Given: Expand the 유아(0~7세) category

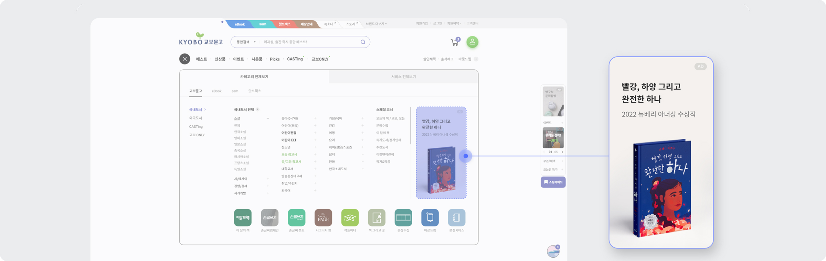Looking at the screenshot, I should tap(315, 118).
